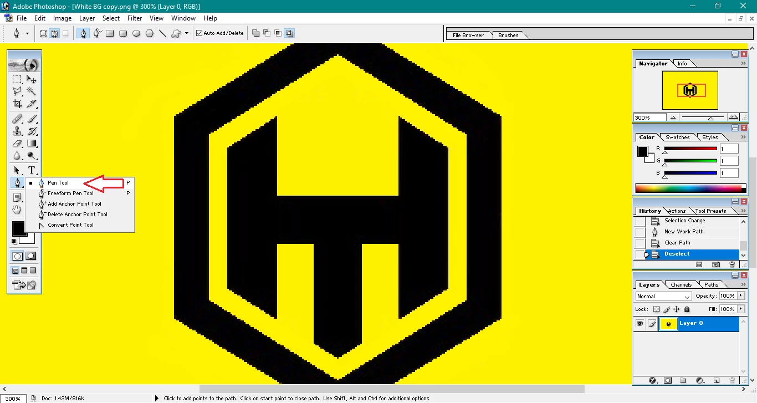Uncheck Auto Add/Delete checkbox

200,33
